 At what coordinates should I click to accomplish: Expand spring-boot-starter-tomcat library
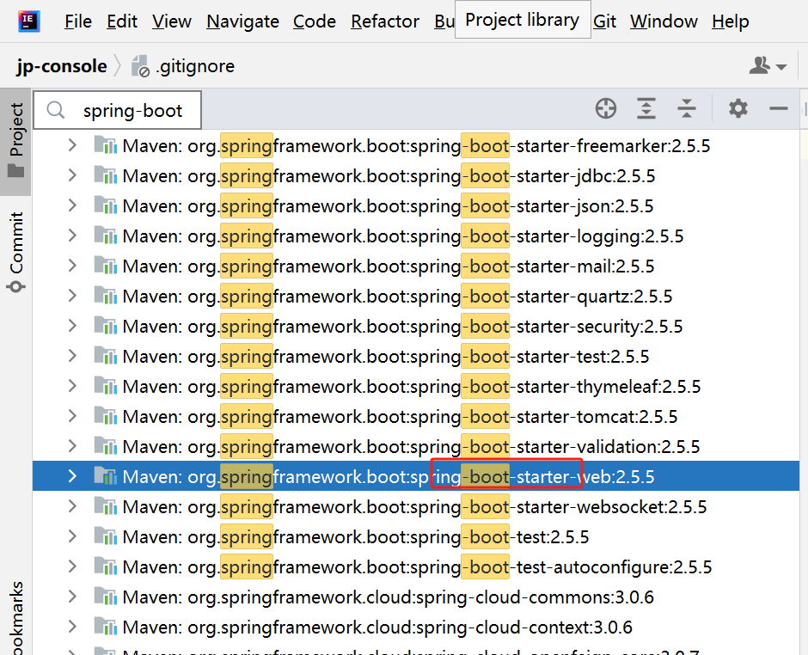coord(73,416)
